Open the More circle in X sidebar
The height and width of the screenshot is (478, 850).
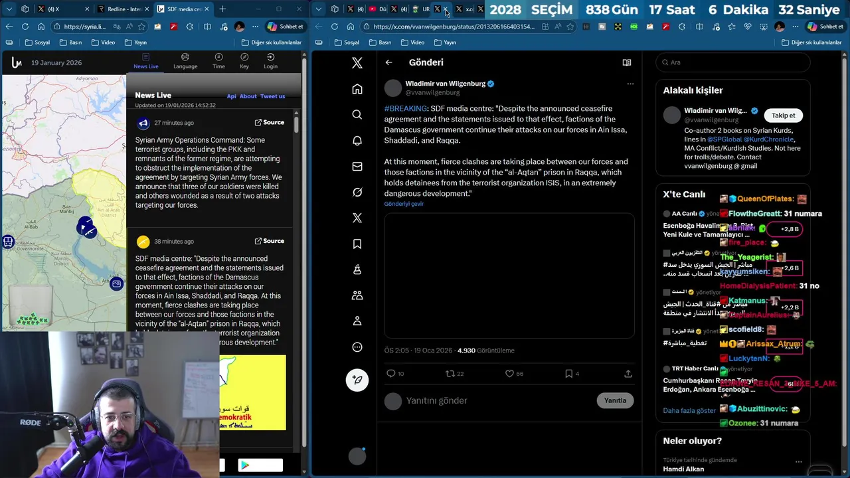(x=357, y=347)
